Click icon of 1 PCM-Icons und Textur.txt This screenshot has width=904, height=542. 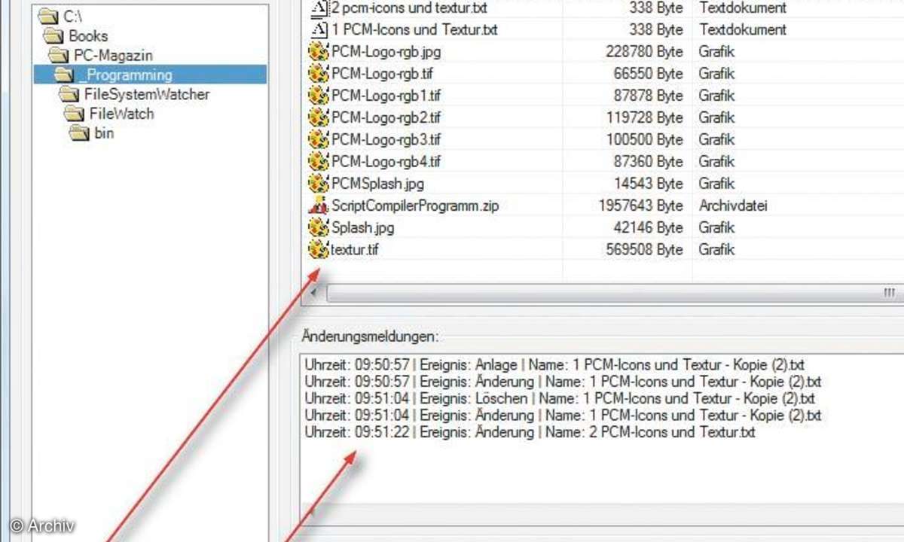[319, 29]
